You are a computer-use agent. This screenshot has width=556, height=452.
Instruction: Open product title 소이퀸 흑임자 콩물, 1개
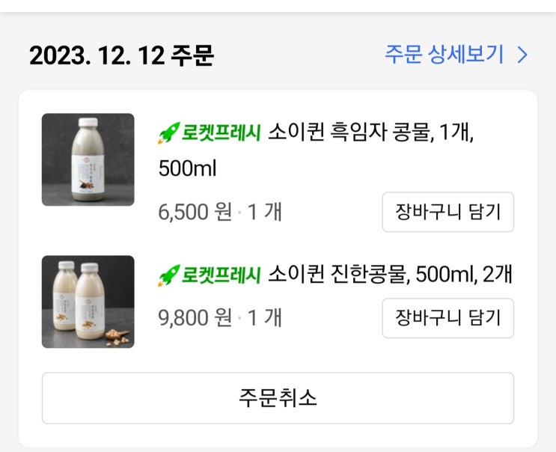point(370,134)
